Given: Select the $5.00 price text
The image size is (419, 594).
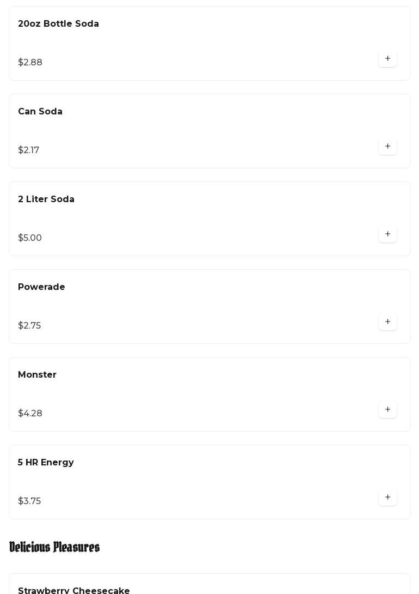Looking at the screenshot, I should click(30, 238).
